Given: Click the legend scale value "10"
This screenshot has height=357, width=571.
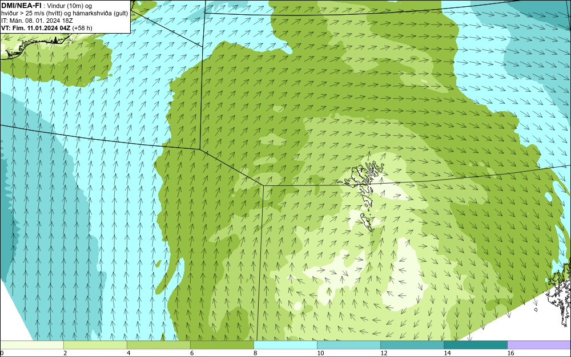Looking at the screenshot, I should [x=320, y=353].
